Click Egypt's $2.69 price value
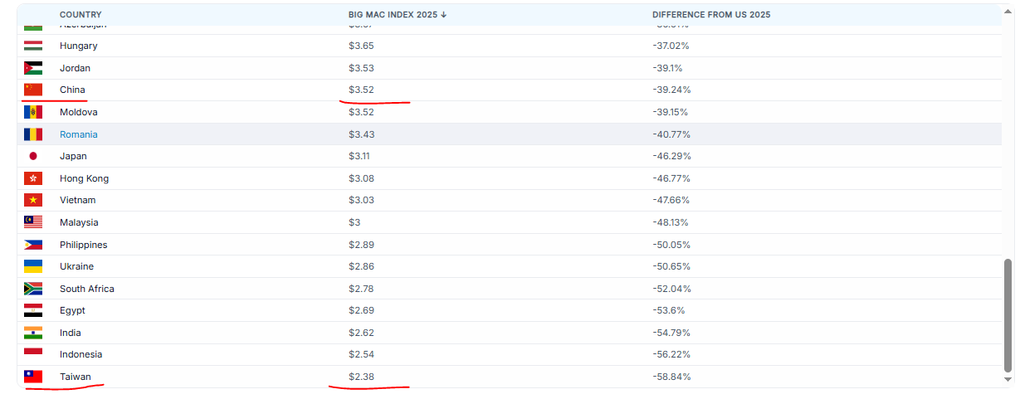This screenshot has height=404, width=1020. click(361, 310)
